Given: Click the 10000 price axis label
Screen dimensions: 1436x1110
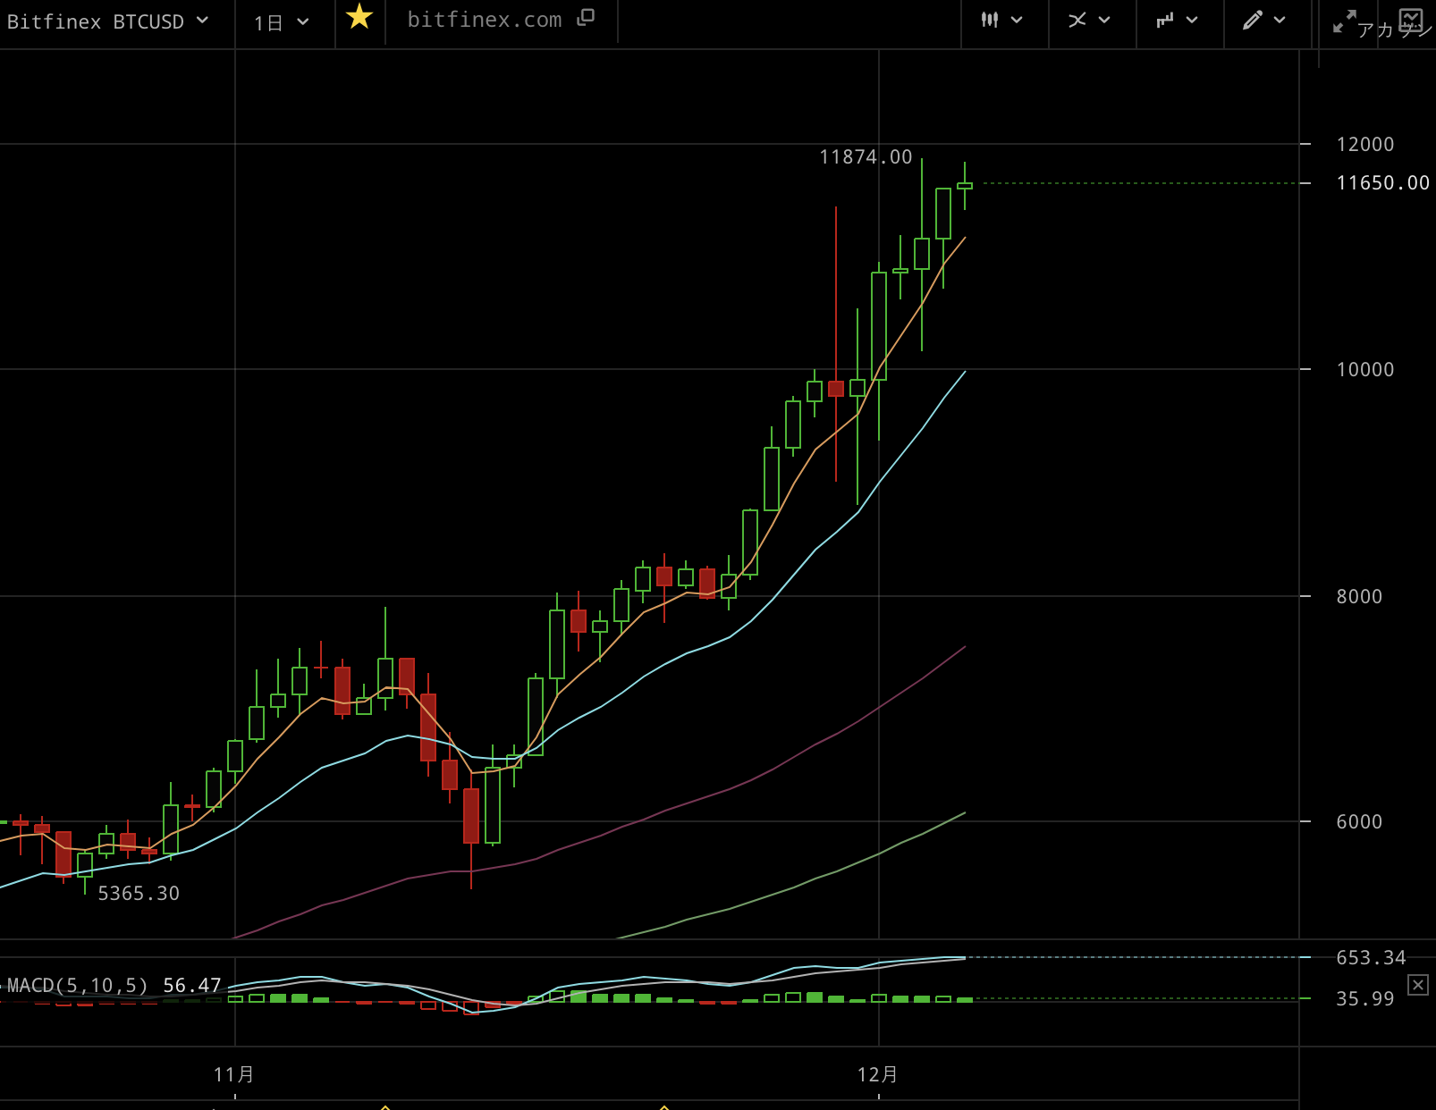Looking at the screenshot, I should (x=1365, y=369).
